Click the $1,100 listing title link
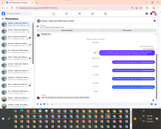 tap(52, 27)
